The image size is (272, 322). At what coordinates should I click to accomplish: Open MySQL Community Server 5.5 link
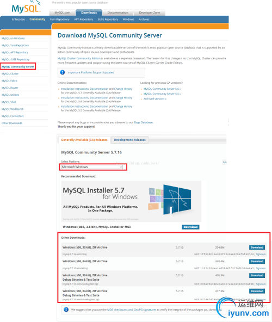click(x=162, y=94)
